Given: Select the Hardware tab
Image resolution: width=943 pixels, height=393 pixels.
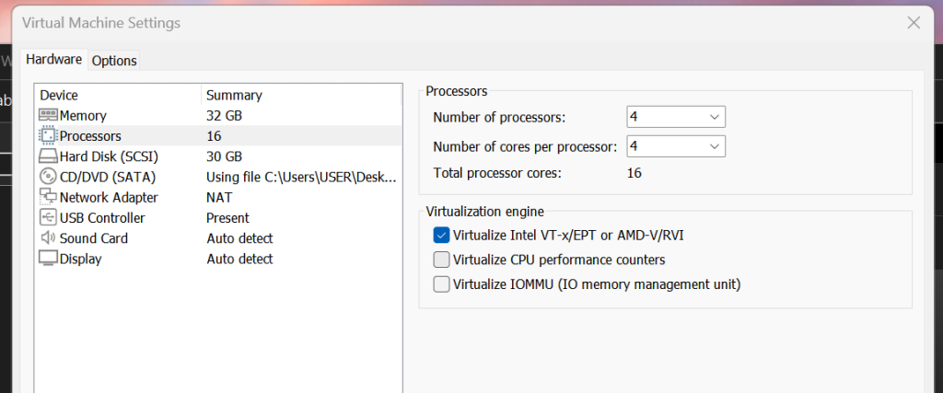Looking at the screenshot, I should click(53, 60).
